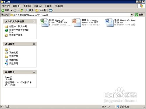This screenshot has height=109, width=146.
Task: Click 创建一个新文件夹 link
Action: click(18, 26)
